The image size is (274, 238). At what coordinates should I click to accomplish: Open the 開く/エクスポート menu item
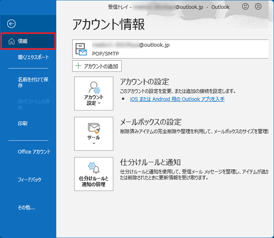pyautogui.click(x=33, y=57)
